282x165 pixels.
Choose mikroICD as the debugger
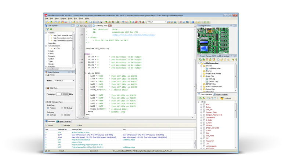click(x=62, y=115)
